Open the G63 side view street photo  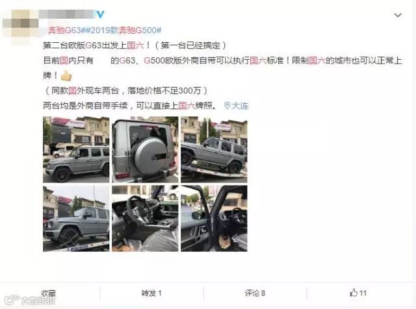pyautogui.click(x=76, y=149)
